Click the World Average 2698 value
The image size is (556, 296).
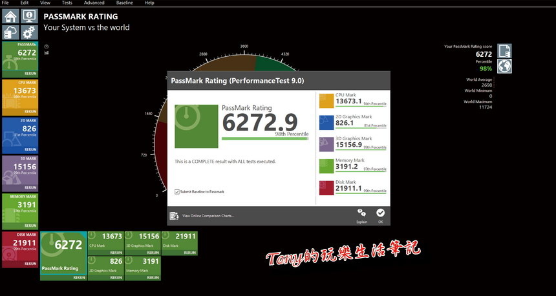coord(486,85)
